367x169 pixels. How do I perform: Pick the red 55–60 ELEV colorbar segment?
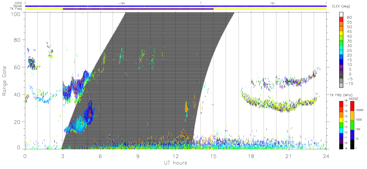coord(342,19)
